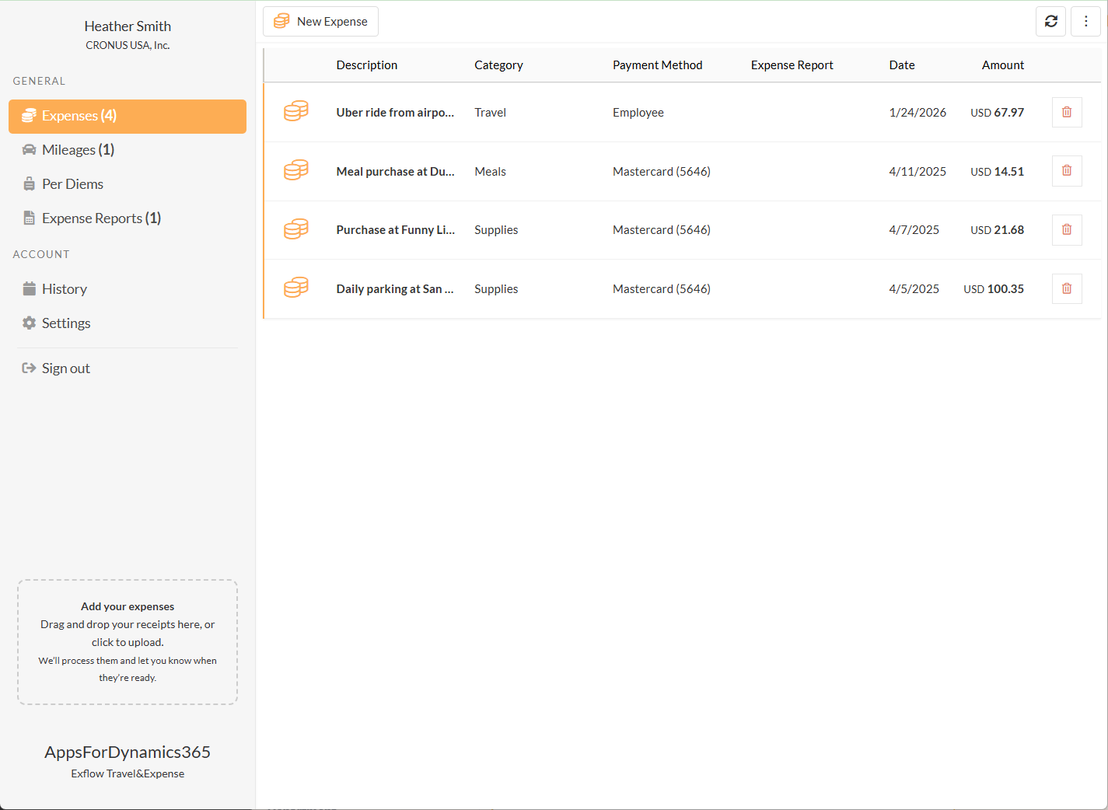The width and height of the screenshot is (1108, 810).
Task: Go to Per Diems
Action: tap(72, 184)
